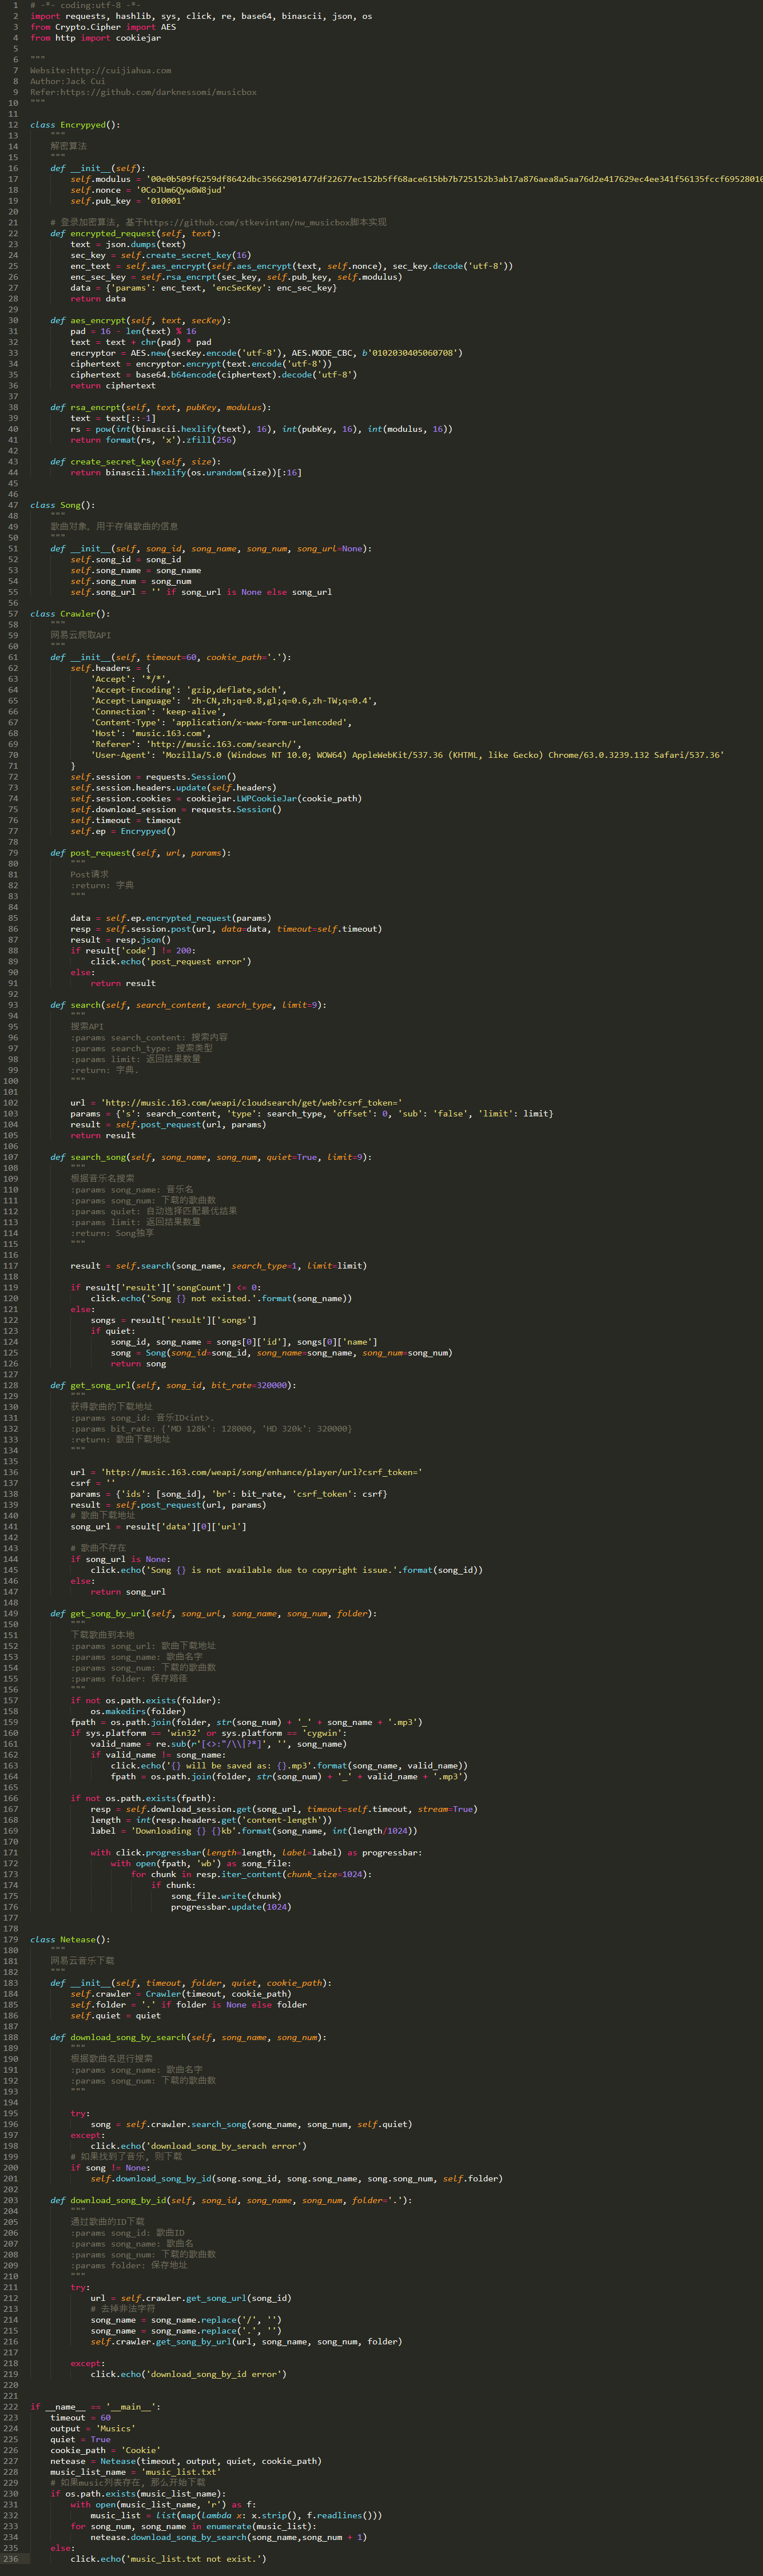Screen dimensions: 763x2576
Task: Click the 'def search_song' method header
Action: [x=211, y=1157]
